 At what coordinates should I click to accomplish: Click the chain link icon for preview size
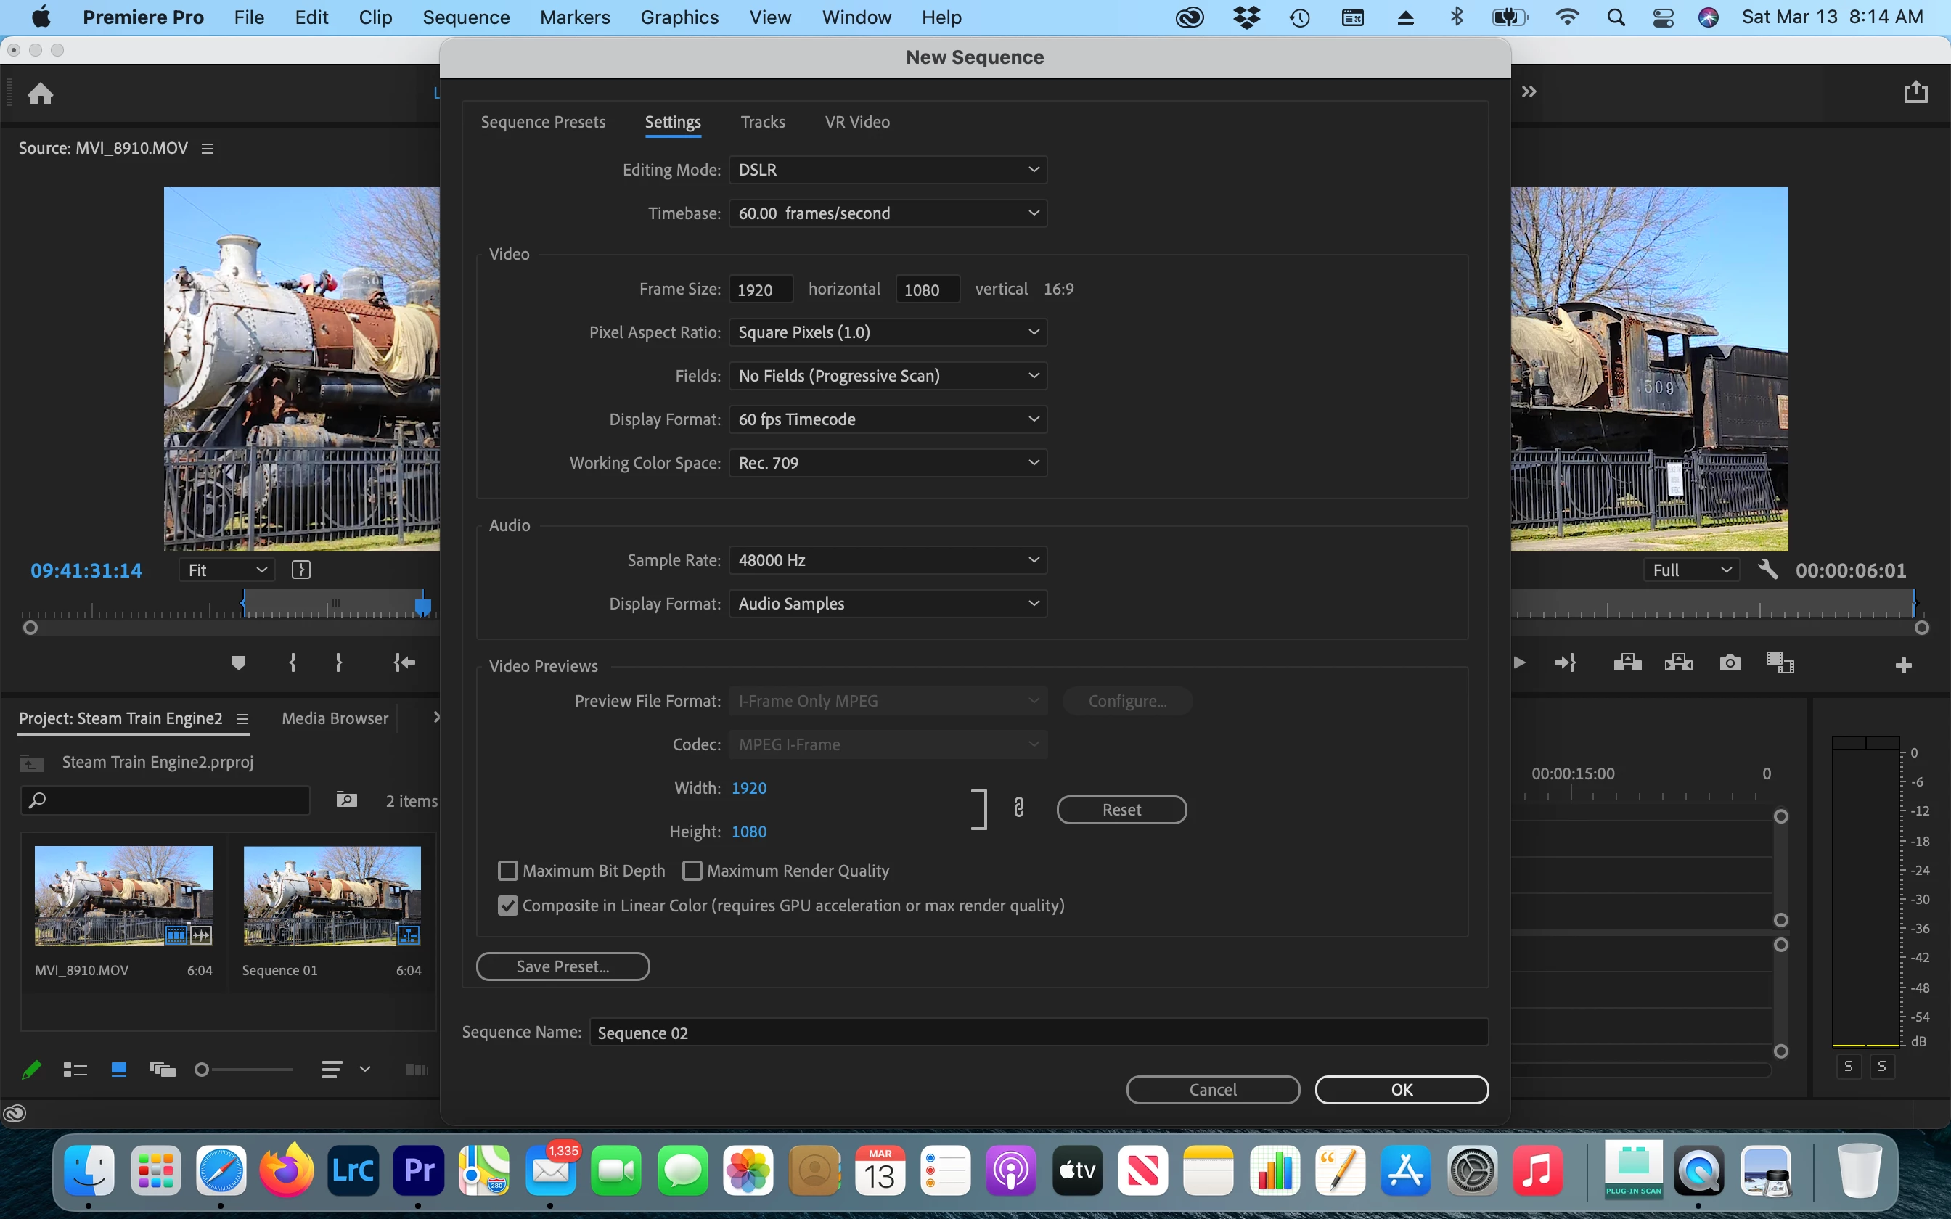pos(1018,808)
